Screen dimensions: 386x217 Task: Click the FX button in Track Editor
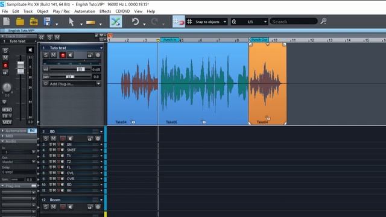click(x=7, y=116)
